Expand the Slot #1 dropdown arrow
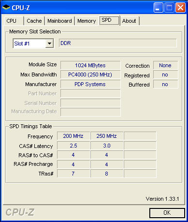 49,44
